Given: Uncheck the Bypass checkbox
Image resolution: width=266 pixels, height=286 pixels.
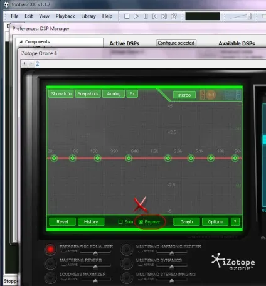Looking at the screenshot, I should (x=141, y=221).
